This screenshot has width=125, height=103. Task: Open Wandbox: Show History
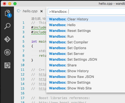pyautogui.click(x=86, y=71)
